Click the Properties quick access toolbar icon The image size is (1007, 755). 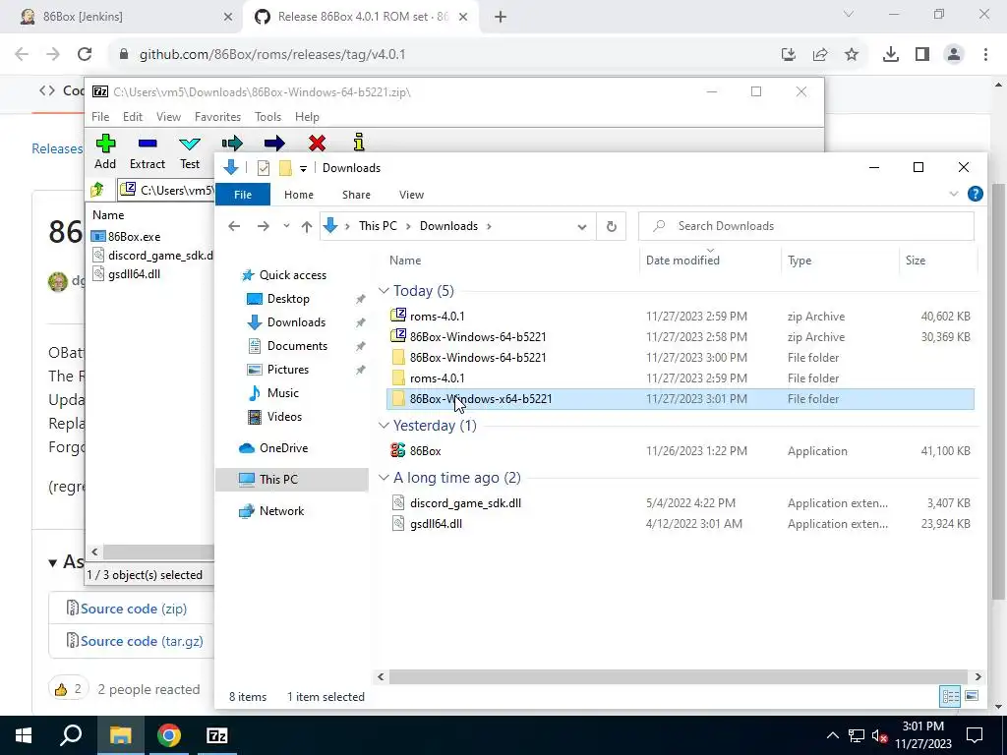(x=264, y=168)
